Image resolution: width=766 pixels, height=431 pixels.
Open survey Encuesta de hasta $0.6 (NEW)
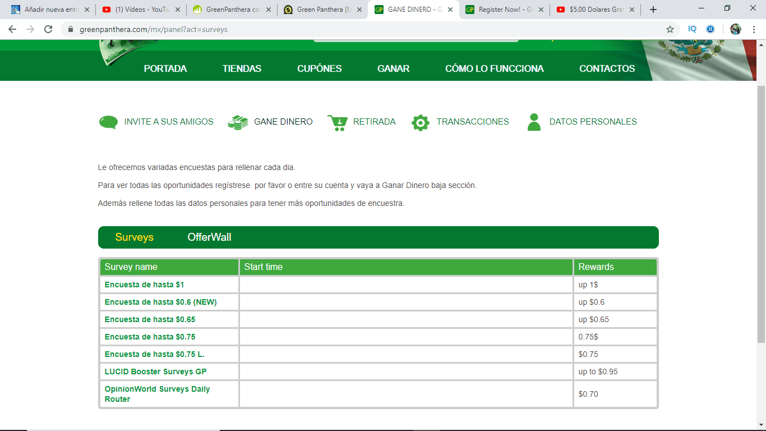[161, 302]
